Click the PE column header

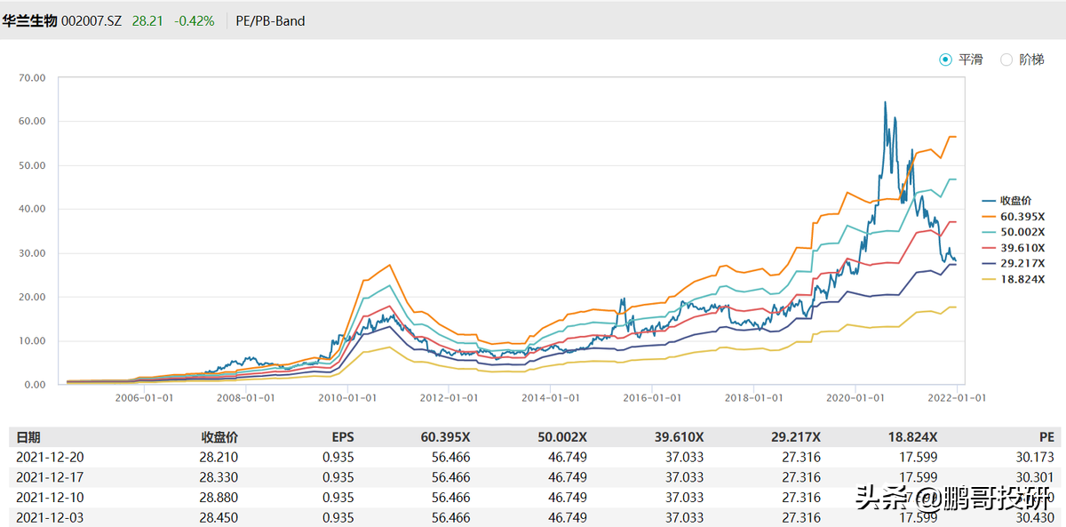point(1046,437)
